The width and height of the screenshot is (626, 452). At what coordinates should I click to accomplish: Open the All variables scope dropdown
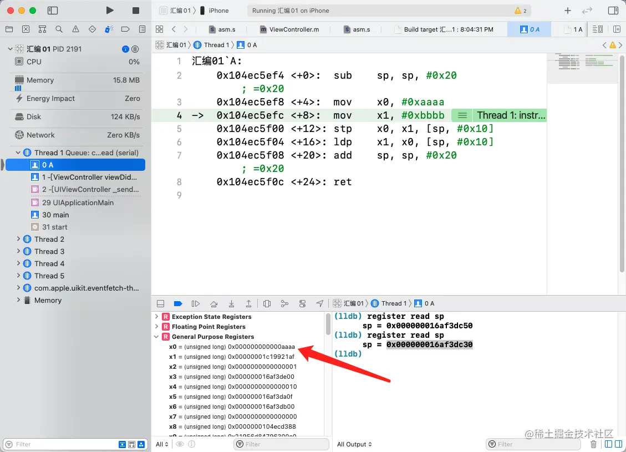(x=162, y=444)
